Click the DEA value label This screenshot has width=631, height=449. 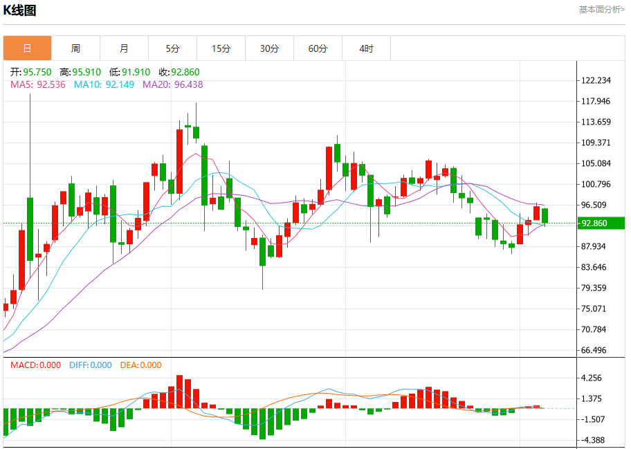(141, 365)
